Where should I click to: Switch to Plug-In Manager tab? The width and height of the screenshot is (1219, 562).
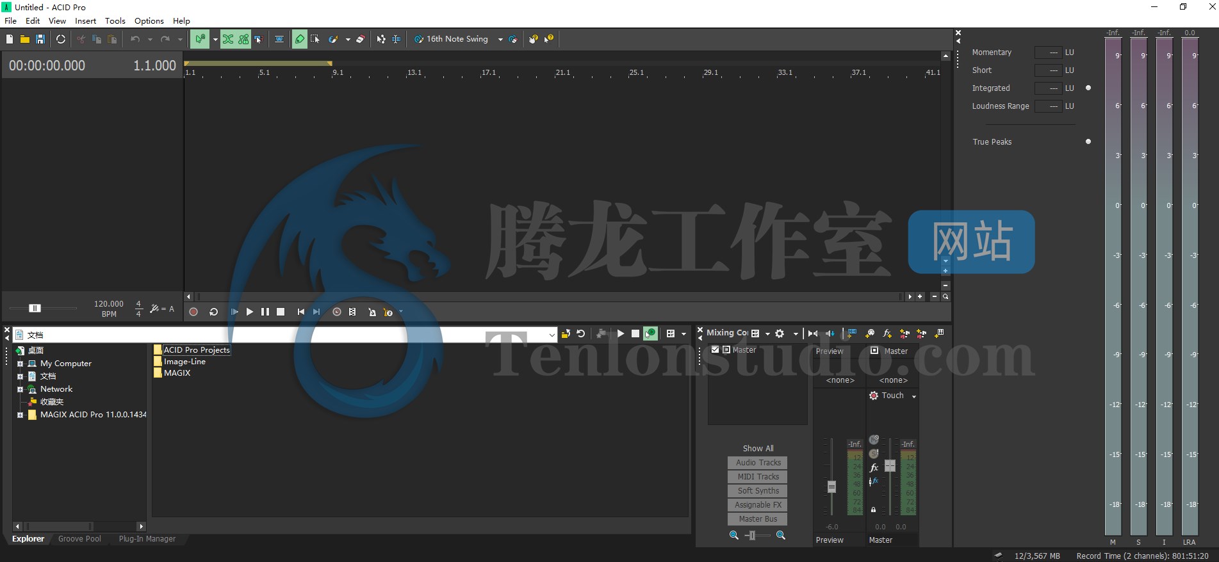(147, 539)
